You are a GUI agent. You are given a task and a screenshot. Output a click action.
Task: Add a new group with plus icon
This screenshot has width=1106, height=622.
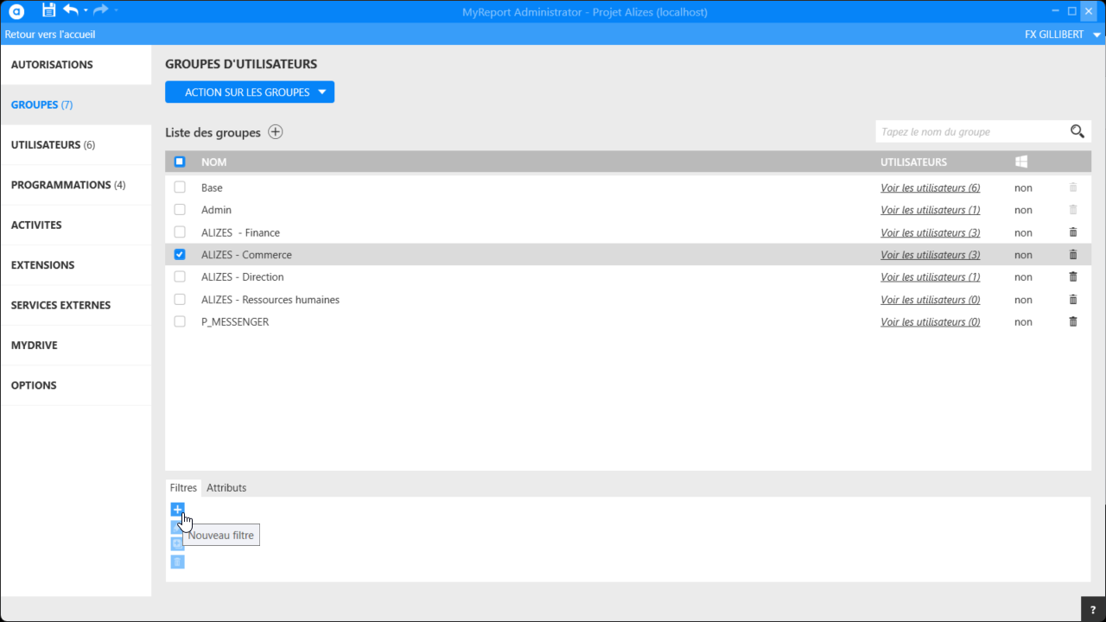tap(275, 132)
